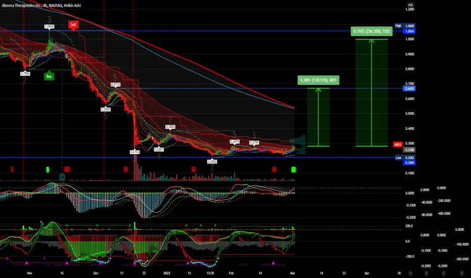Screen dimensions: 471x278
Task: Select the 0.2867 pivot label
Action: pos(159,149)
